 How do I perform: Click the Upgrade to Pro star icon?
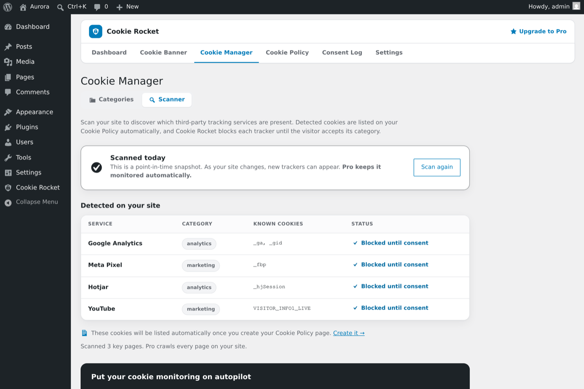[x=513, y=31]
